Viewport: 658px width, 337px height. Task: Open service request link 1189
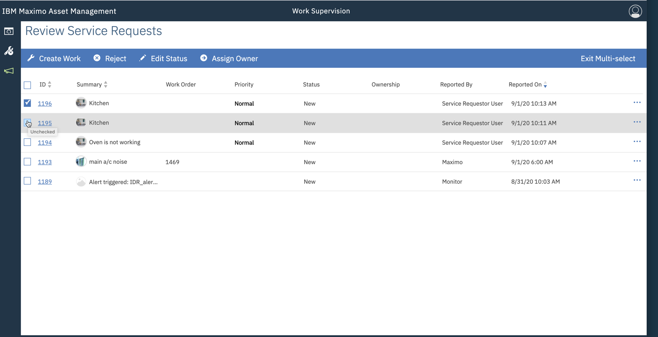(45, 182)
